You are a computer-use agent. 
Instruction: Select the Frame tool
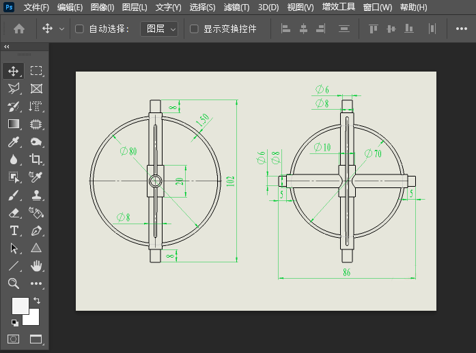click(36, 89)
